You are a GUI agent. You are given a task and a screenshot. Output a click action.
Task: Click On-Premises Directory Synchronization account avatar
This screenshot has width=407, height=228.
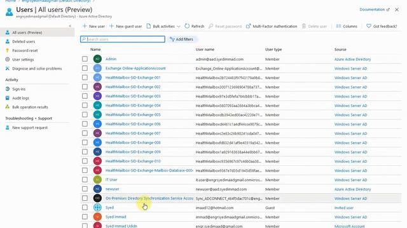coord(97,198)
